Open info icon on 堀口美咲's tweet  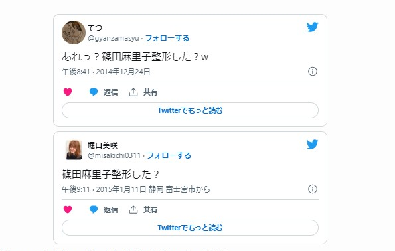click(313, 189)
